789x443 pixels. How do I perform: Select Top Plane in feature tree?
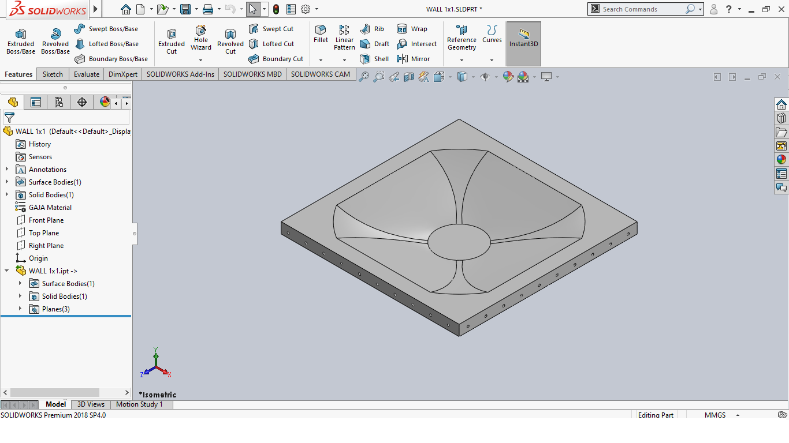click(x=44, y=233)
